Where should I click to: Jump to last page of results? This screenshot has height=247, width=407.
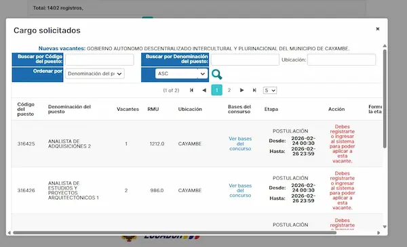coord(254,90)
